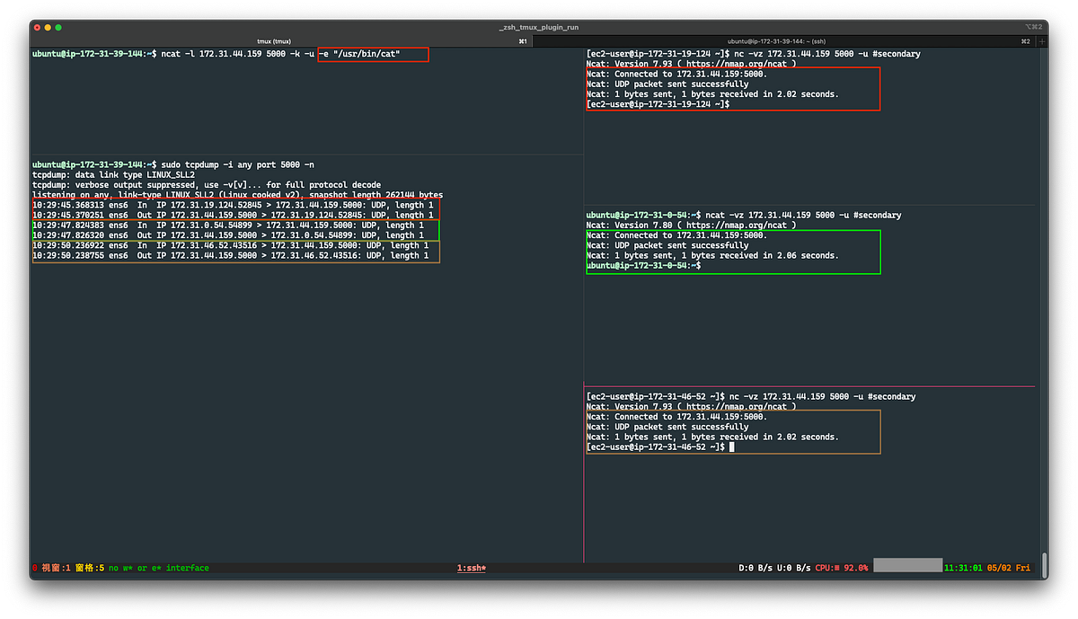
Task: Click 'Ncat: Version 7.80' line
Action: (692, 225)
